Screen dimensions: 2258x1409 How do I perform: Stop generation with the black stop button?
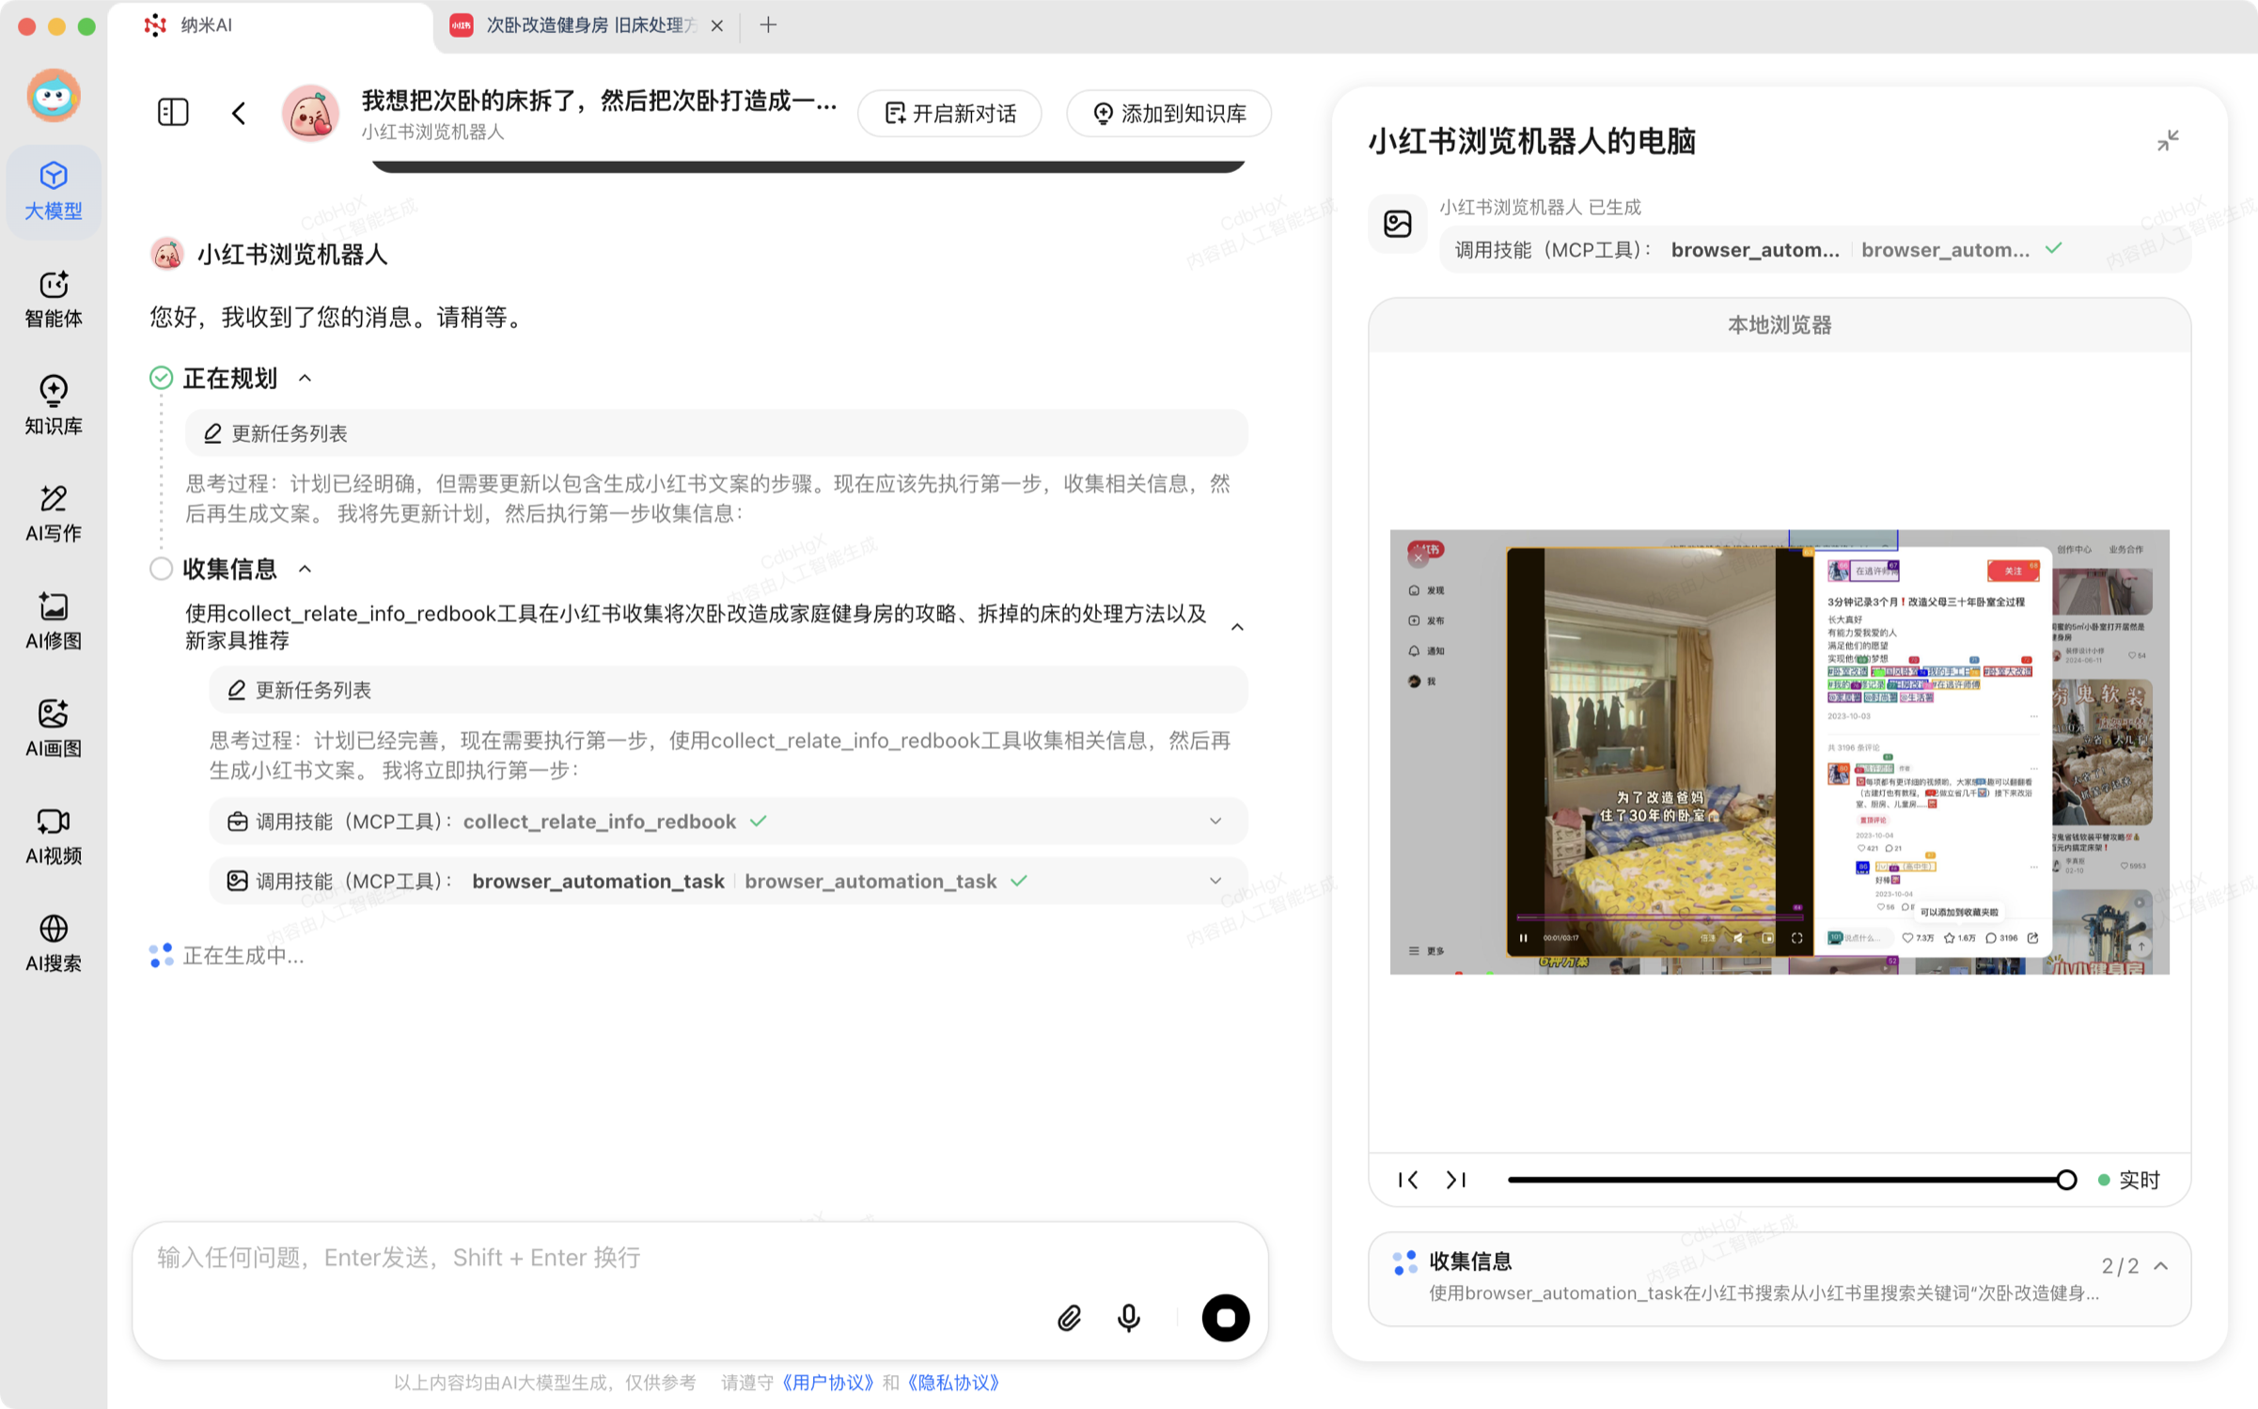(1225, 1318)
